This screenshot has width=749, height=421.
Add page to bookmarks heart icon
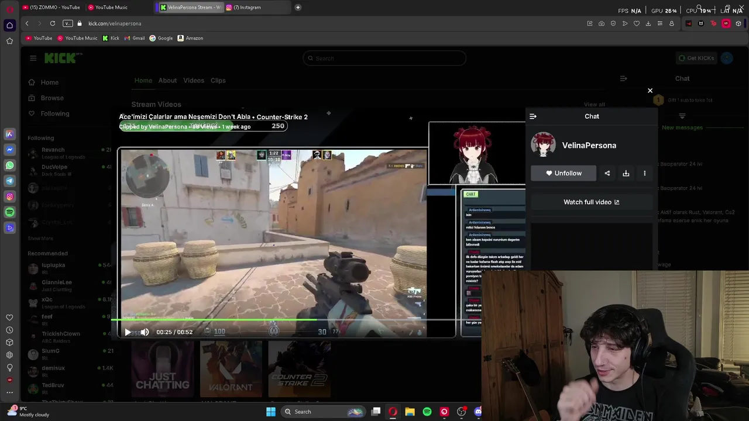pos(637,23)
